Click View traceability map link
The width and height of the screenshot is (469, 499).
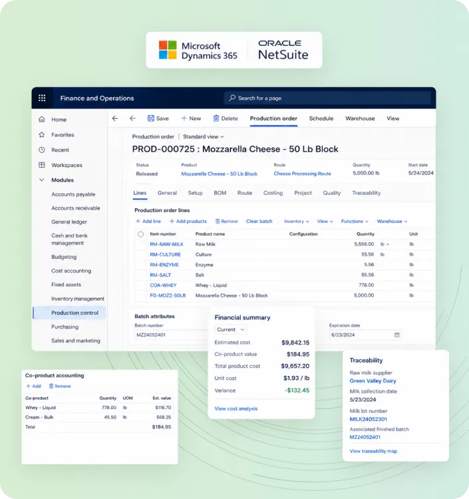tap(373, 451)
